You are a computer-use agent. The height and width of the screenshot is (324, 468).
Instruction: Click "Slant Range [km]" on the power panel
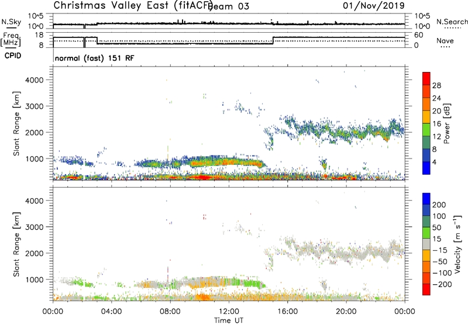click(16, 124)
